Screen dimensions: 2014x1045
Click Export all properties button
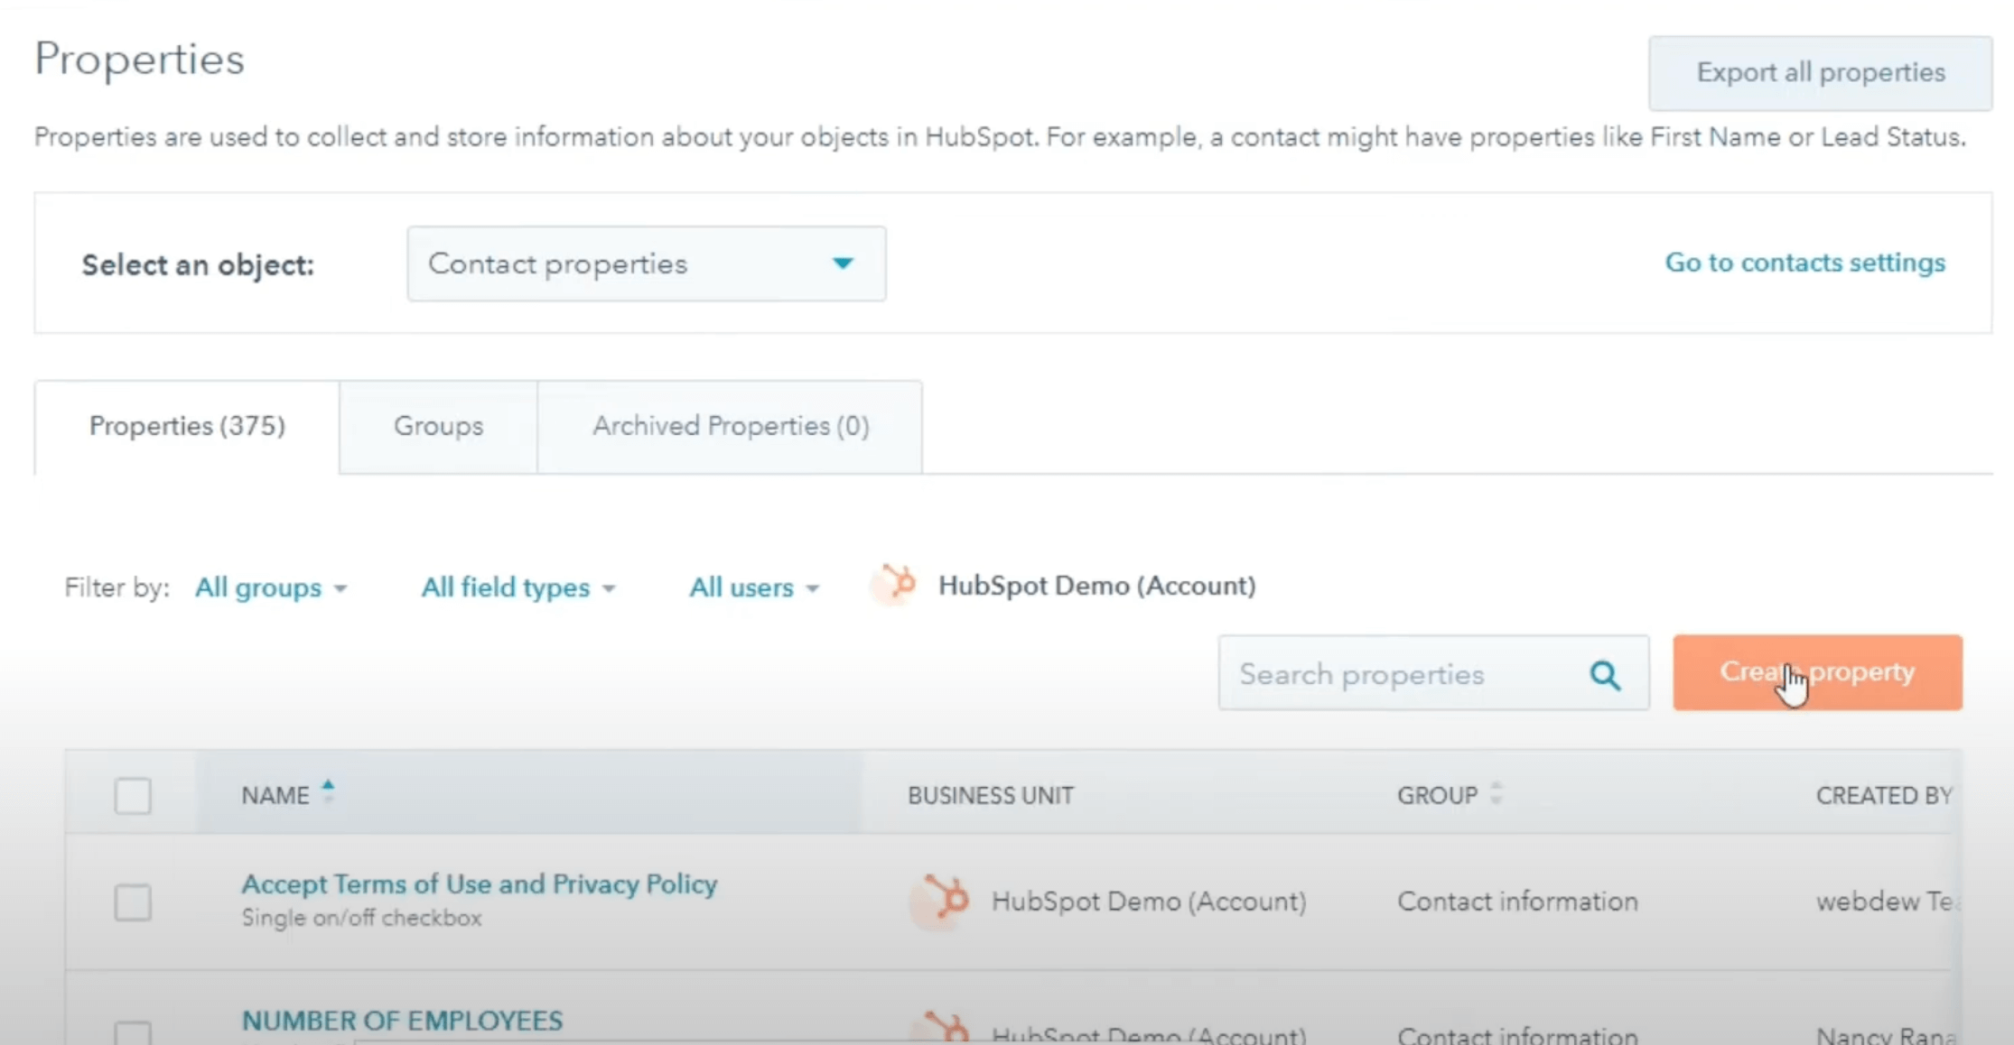click(1821, 73)
